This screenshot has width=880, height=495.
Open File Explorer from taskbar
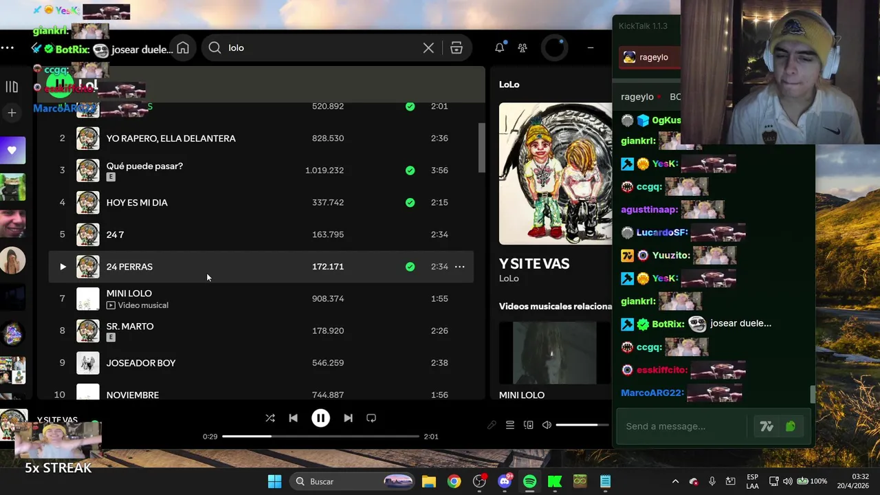(429, 481)
